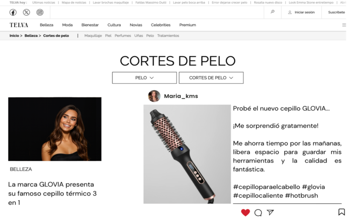This screenshot has height=218, width=347.
Task: Open the Celebrities menu item
Action: [161, 25]
